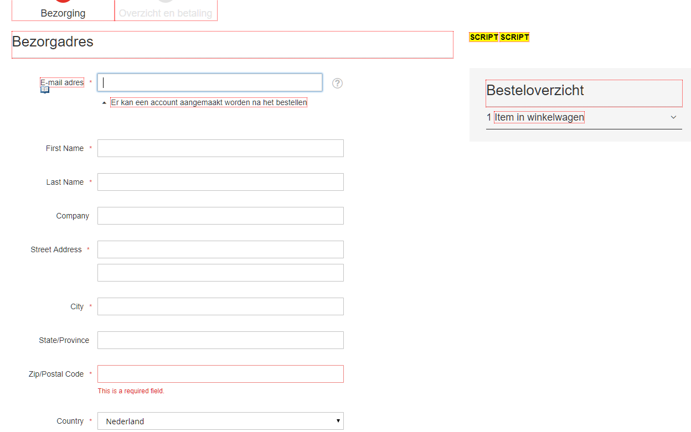691x432 pixels.
Task: Open the Country dropdown showing Nederland
Action: point(220,421)
